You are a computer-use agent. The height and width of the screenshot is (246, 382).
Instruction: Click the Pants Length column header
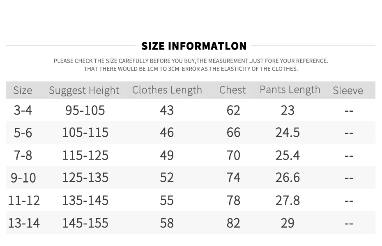coord(290,90)
